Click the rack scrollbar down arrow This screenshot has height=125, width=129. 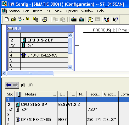tap(70, 67)
